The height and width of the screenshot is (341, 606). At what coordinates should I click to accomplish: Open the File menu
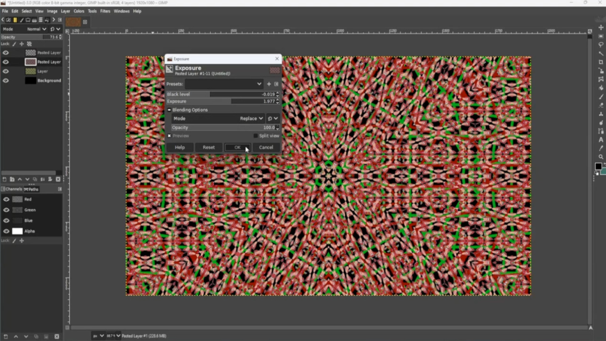[5, 11]
